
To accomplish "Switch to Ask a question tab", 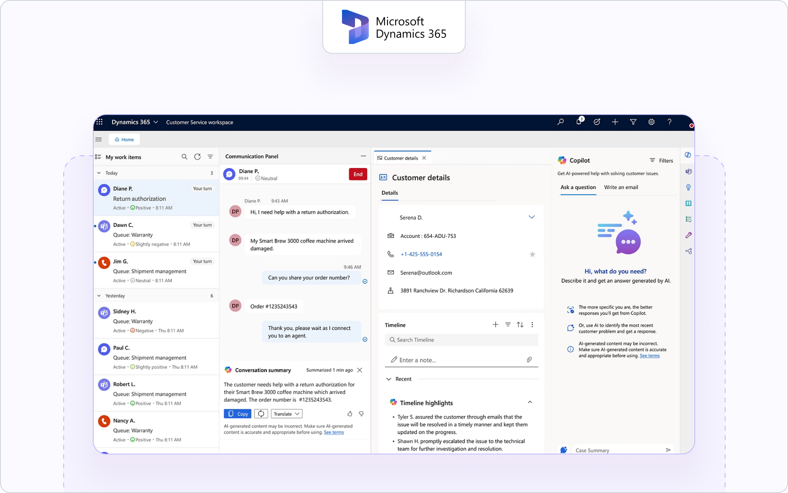I will (578, 187).
